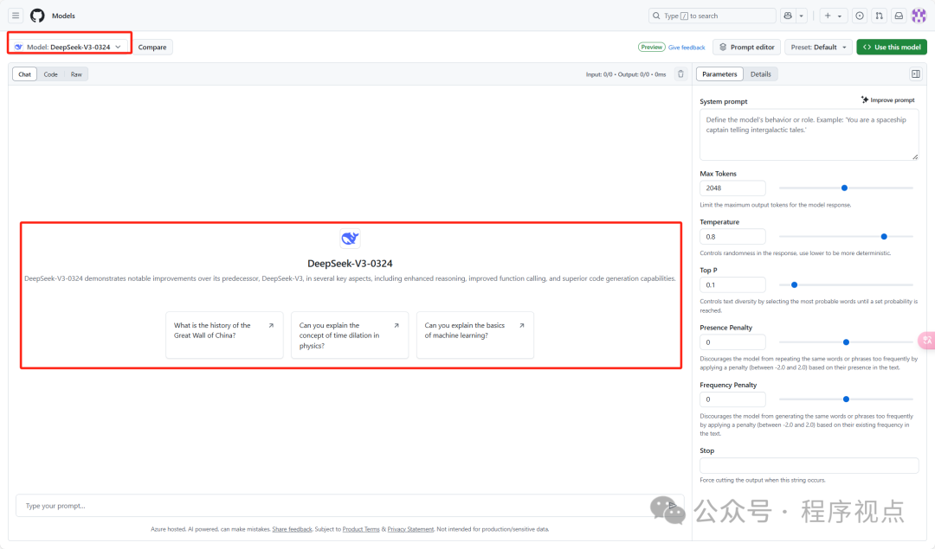Image resolution: width=935 pixels, height=549 pixels.
Task: Adjust the Presence Penalty slider
Action: pos(846,342)
